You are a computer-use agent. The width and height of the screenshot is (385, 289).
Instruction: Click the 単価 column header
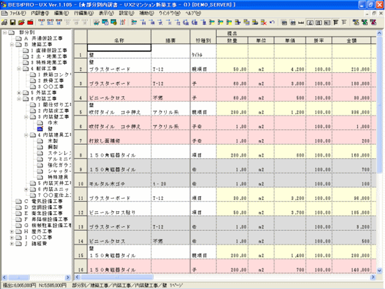pos(290,41)
